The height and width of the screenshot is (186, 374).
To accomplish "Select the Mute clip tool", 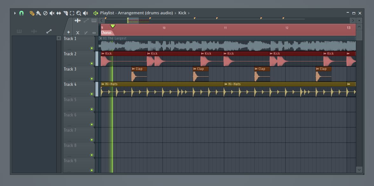I will 52,13.
